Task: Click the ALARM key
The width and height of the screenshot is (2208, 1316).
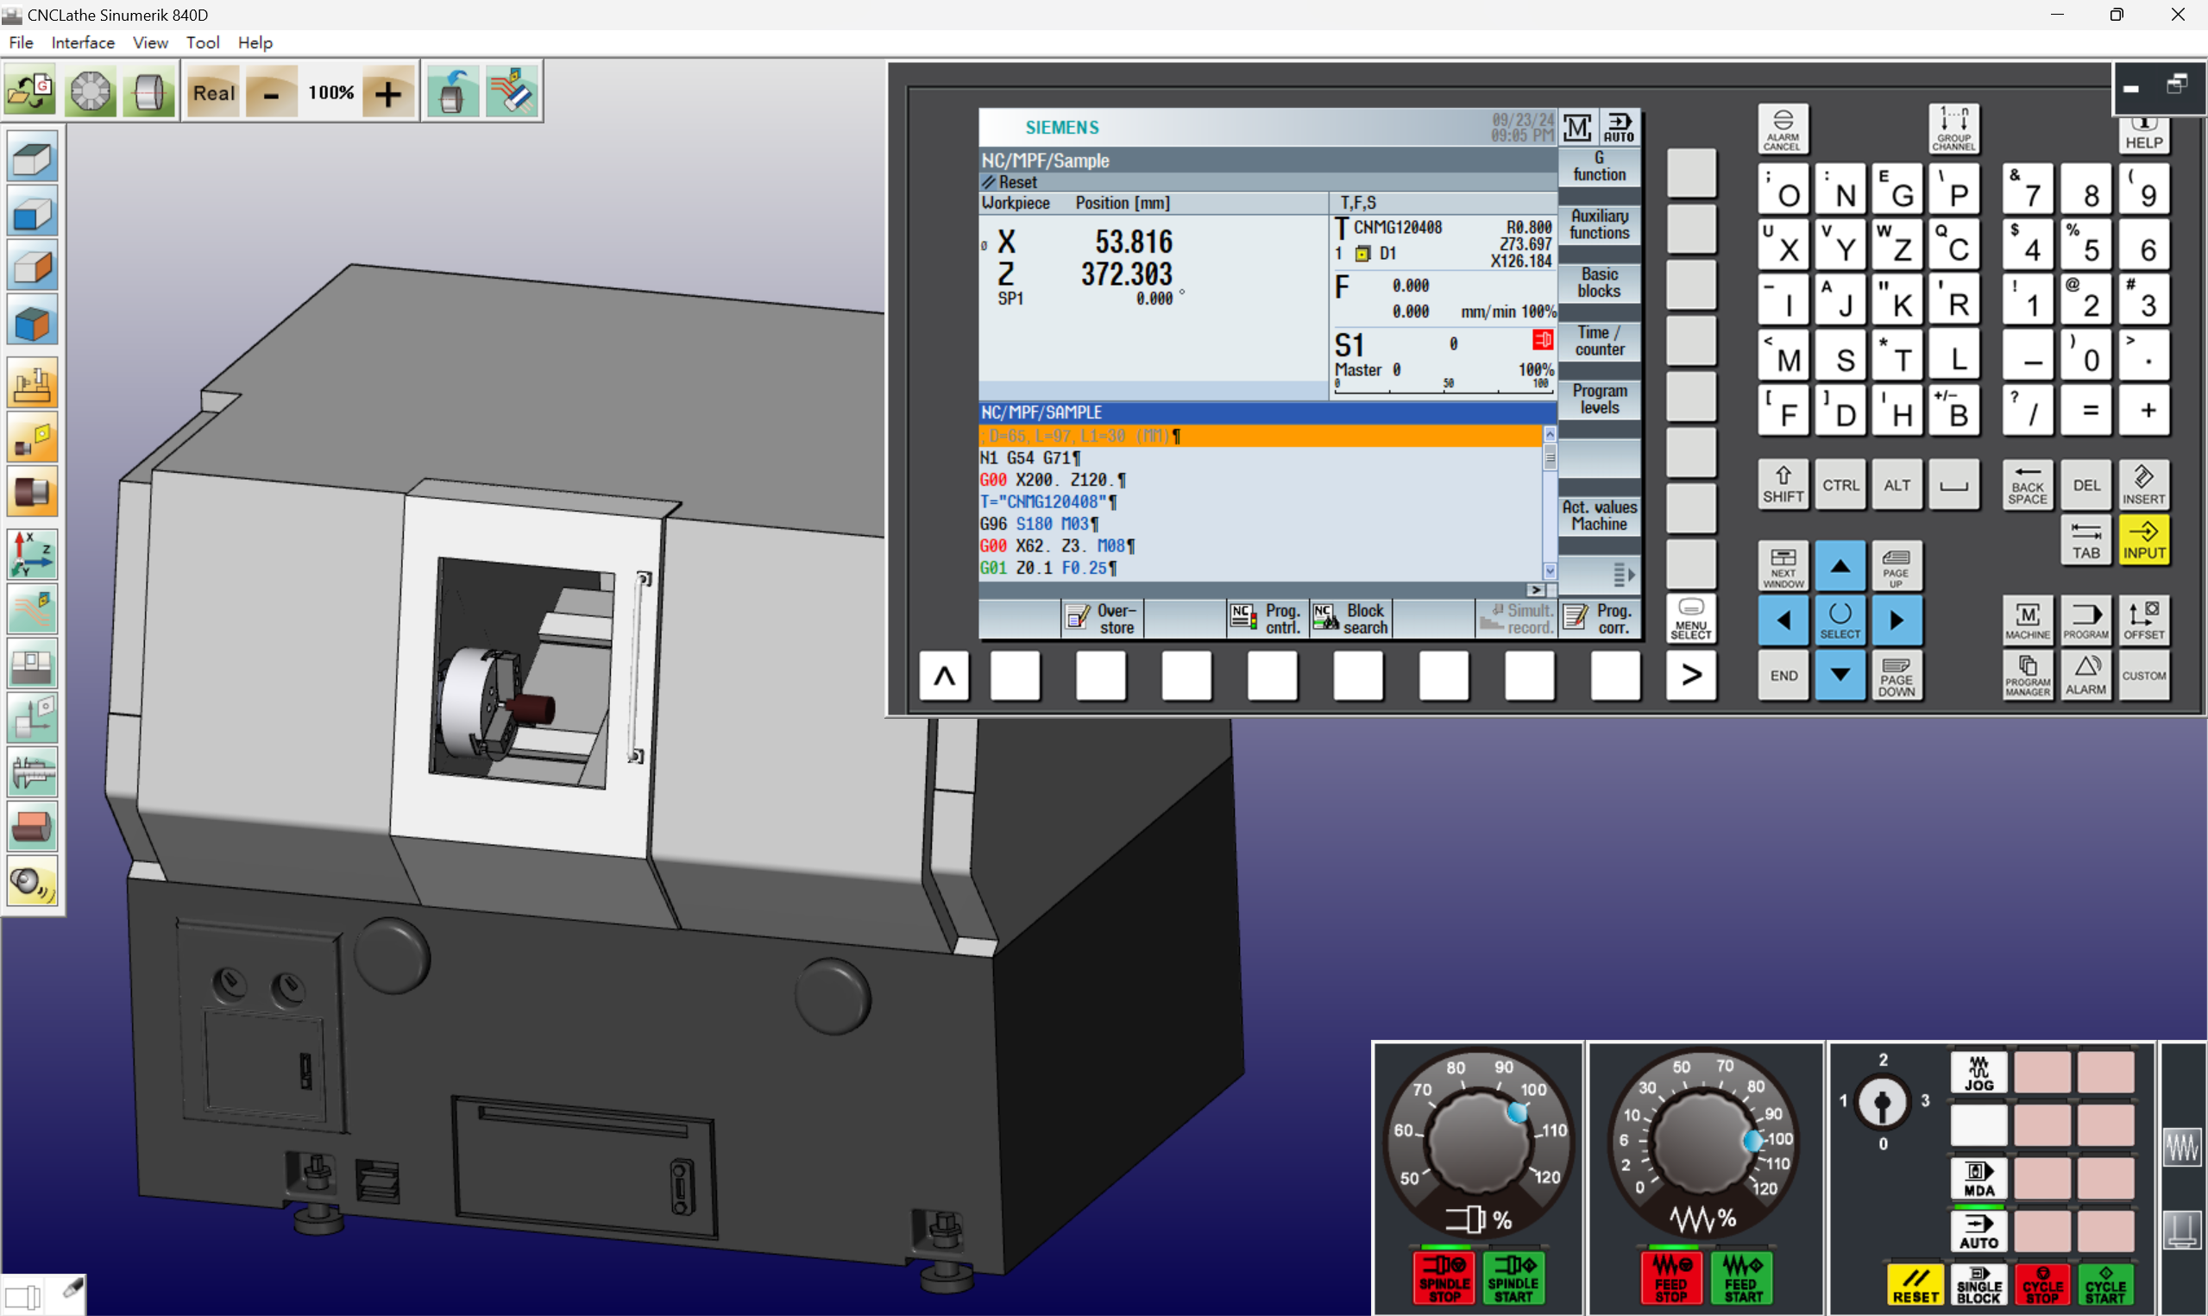Action: click(x=2085, y=676)
